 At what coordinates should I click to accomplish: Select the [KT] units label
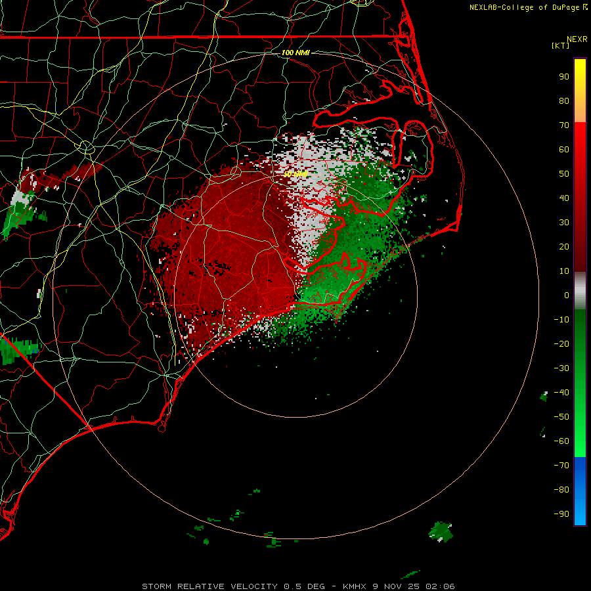point(561,45)
